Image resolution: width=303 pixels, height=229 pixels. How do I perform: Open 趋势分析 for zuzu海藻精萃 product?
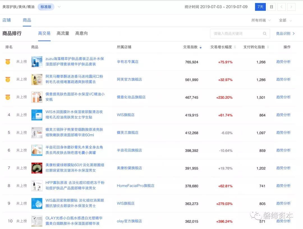pos(283,62)
